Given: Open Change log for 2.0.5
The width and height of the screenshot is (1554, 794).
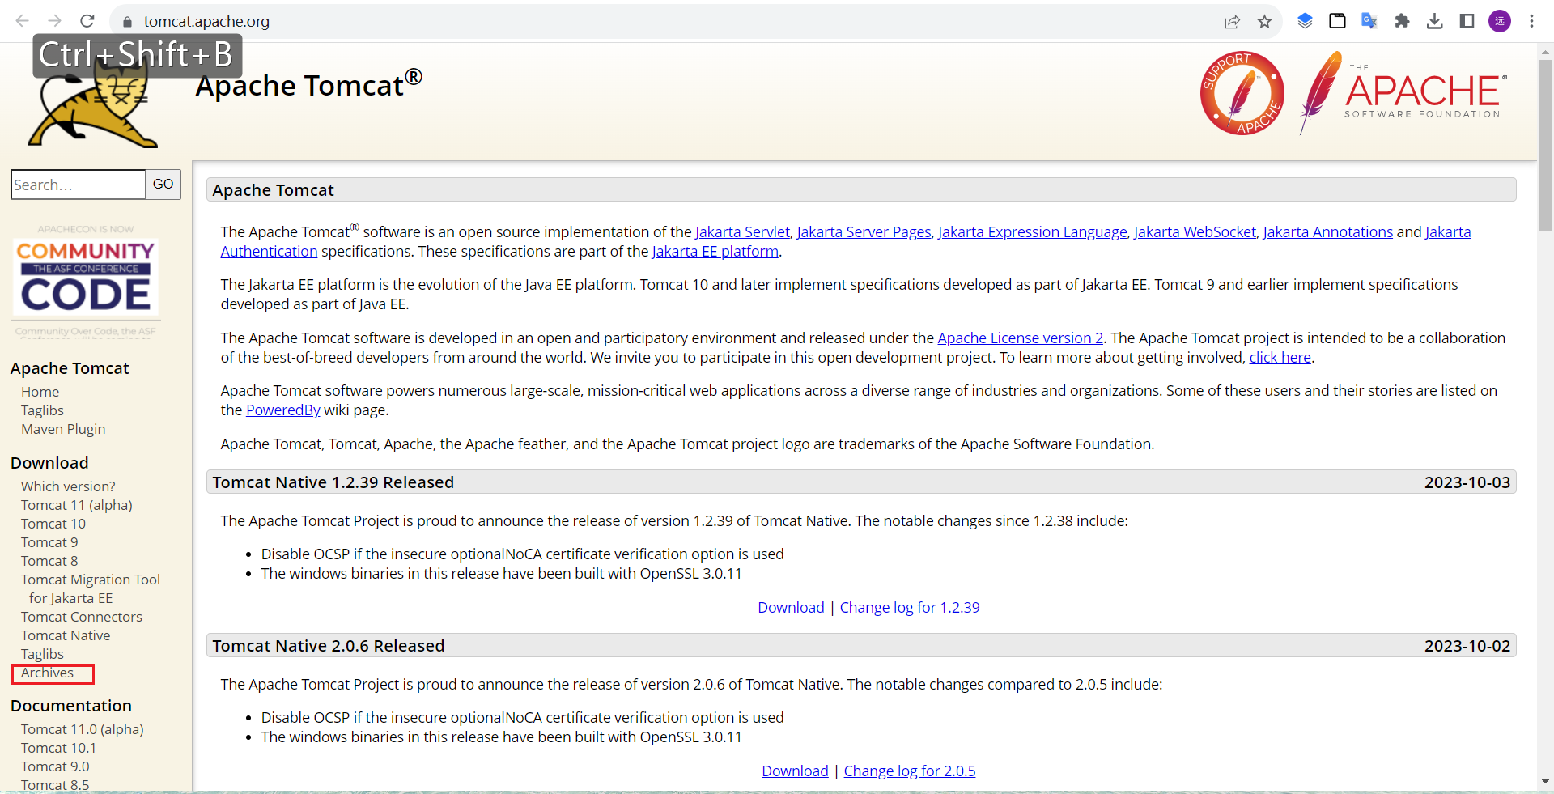Looking at the screenshot, I should tap(910, 771).
